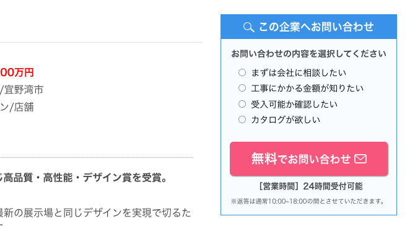415x229 pixels.
Task: Select radio button まずは会社に相談したい
Action: [x=242, y=72]
